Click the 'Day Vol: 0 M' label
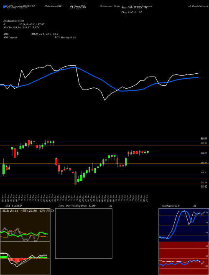Viewport: 209px width, 275px height. pos(131,12)
